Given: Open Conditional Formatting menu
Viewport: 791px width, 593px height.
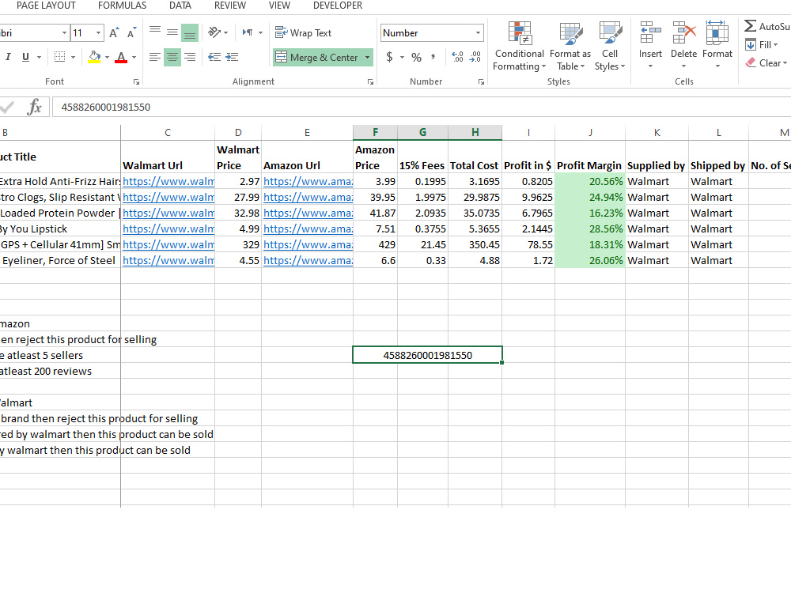Looking at the screenshot, I should coord(519,47).
